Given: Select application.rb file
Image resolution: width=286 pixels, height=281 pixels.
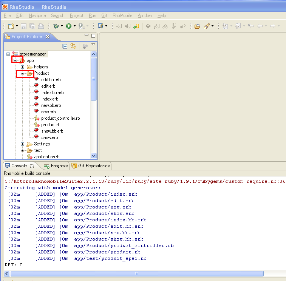Looking at the screenshot, I should (47, 157).
